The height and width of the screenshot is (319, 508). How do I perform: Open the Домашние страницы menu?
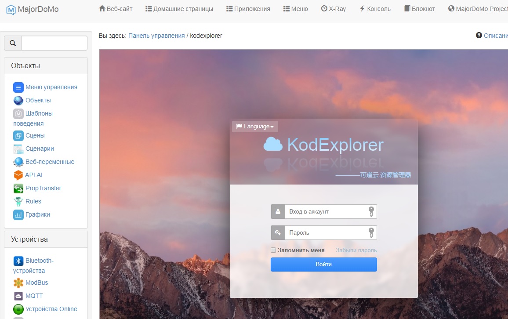point(179,9)
